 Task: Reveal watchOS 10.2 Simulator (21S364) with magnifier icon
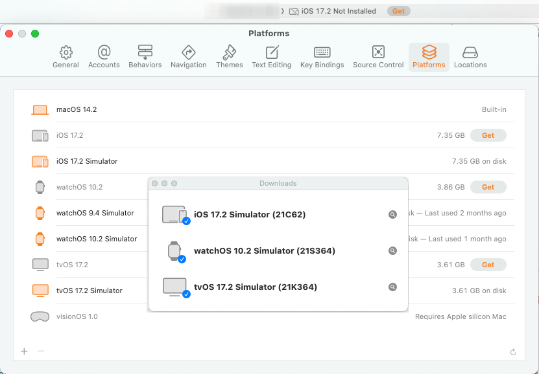coord(392,251)
